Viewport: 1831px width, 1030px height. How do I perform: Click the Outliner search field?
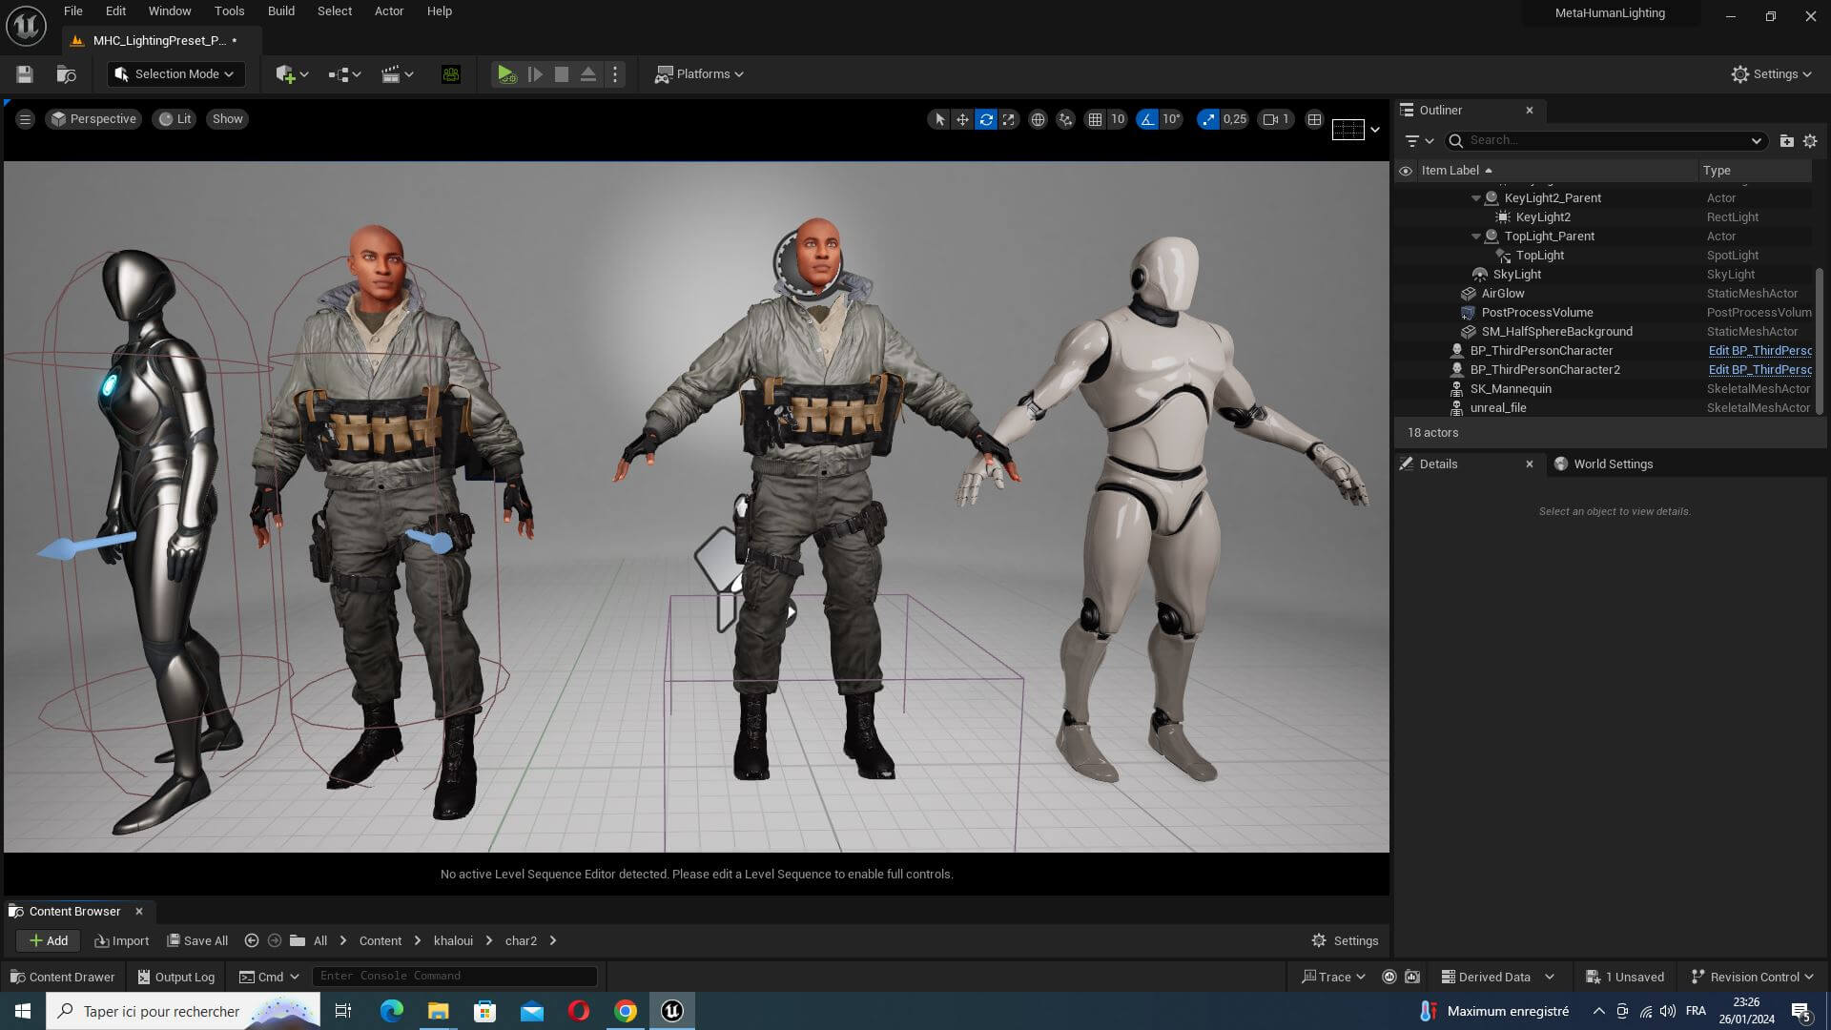pos(1604,140)
